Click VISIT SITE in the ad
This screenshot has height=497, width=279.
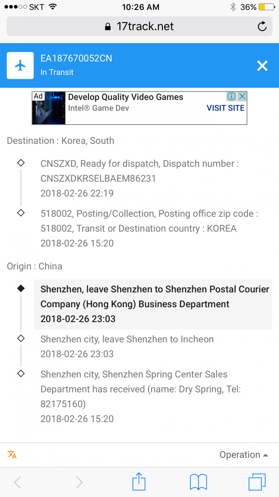click(225, 108)
